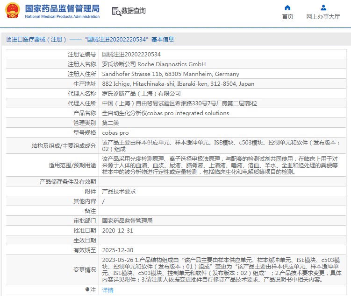The width and height of the screenshot is (351, 296).
Task: Click the 生效日期 row label
Action: [x=85, y=241]
